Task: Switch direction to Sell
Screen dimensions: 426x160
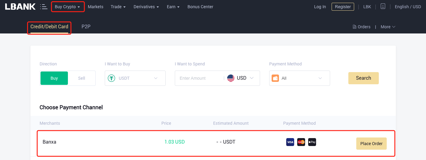Action: click(x=82, y=78)
